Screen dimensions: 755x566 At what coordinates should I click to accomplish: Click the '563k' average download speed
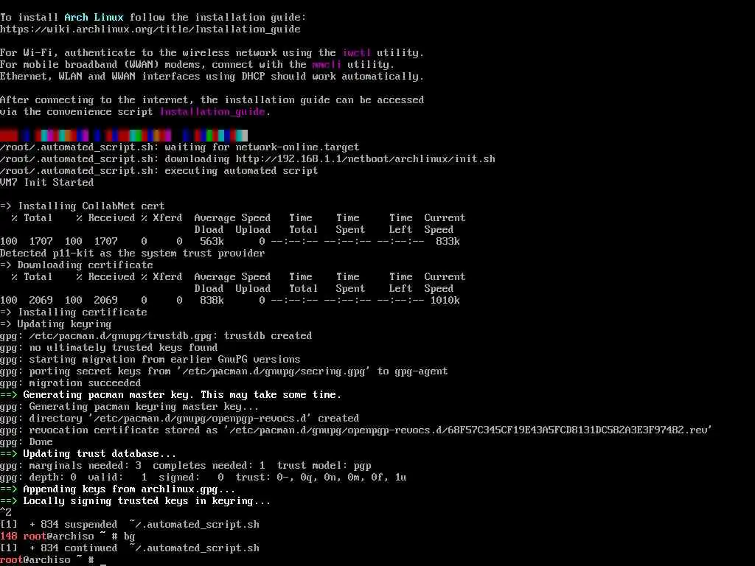(x=212, y=242)
